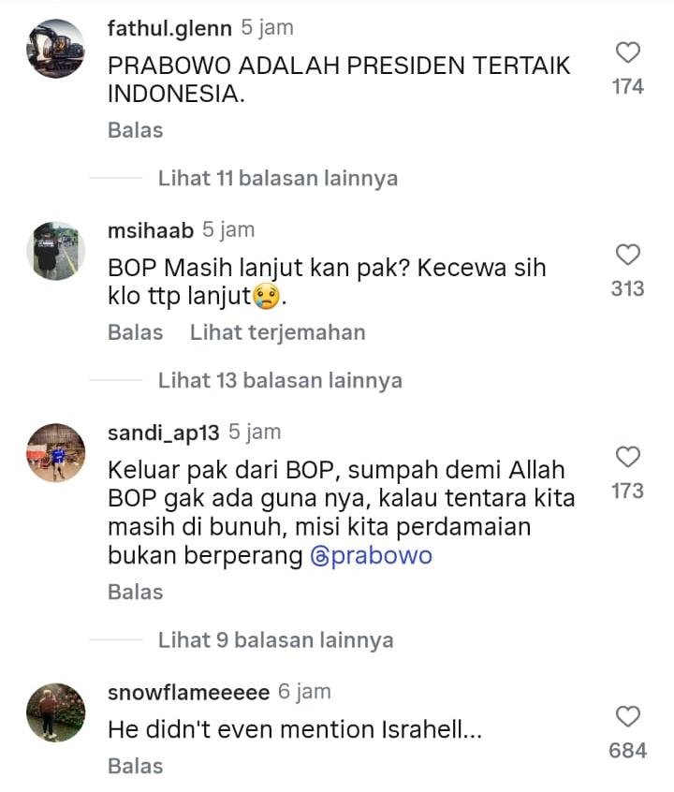Open msihaab's avatar photo
674x792 pixels.
pos(55,251)
